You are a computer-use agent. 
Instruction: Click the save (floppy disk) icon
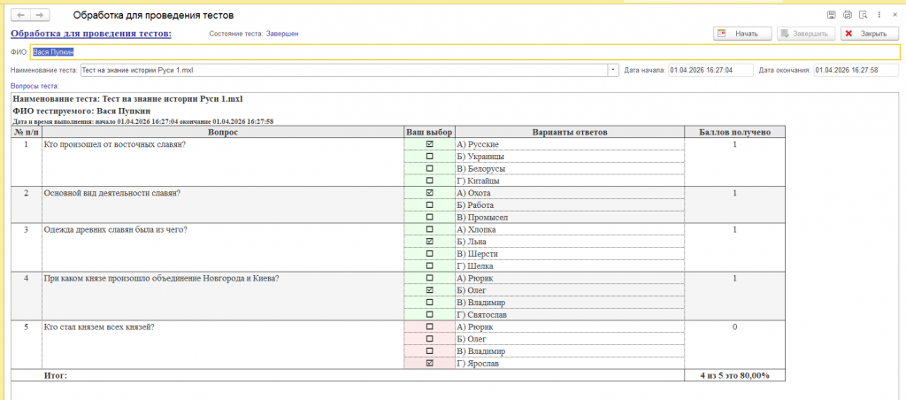tap(831, 15)
